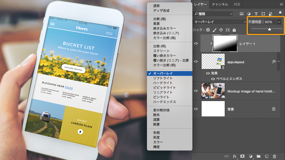
Task: Create new group folder icon
Action: click(259, 156)
